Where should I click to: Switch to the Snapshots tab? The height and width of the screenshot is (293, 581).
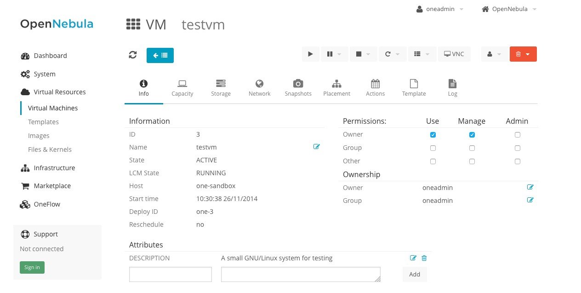(298, 88)
